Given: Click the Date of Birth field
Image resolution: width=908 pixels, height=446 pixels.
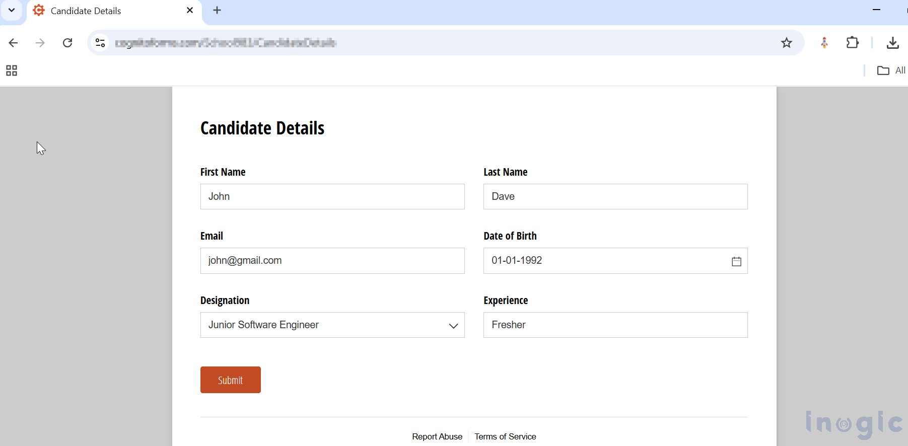Looking at the screenshot, I should pyautogui.click(x=615, y=261).
